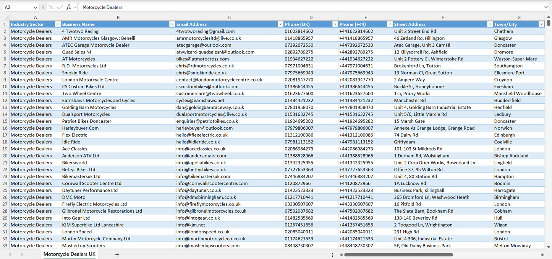
Task: Select cell dan@goldingbarnraceway.co.uk
Action: pos(229,108)
